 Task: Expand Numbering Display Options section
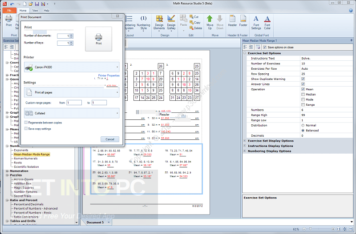click(244, 151)
